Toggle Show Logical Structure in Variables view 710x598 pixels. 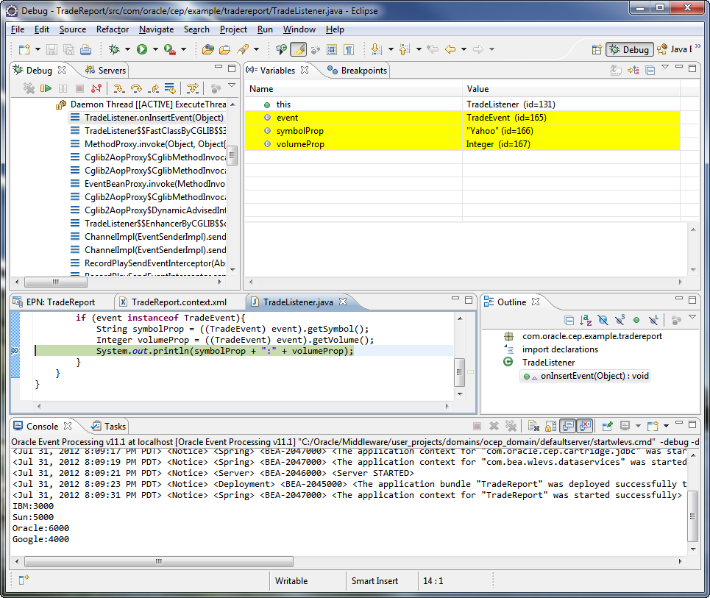(633, 71)
